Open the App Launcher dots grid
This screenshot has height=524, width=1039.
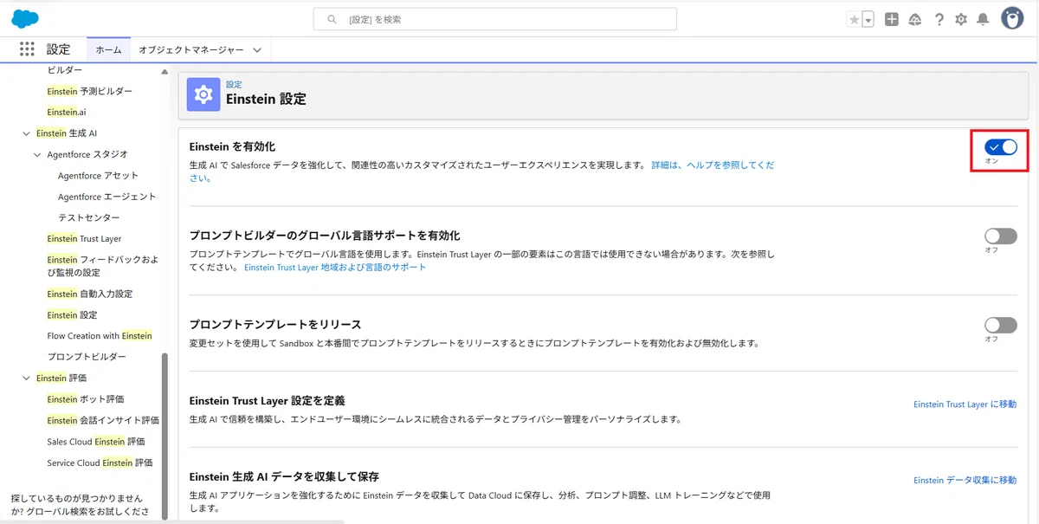point(27,50)
